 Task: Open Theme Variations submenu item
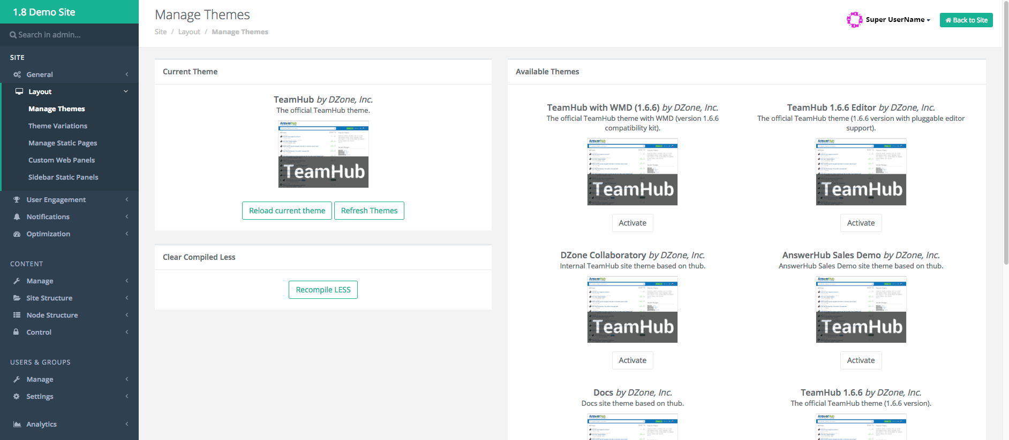pos(58,126)
